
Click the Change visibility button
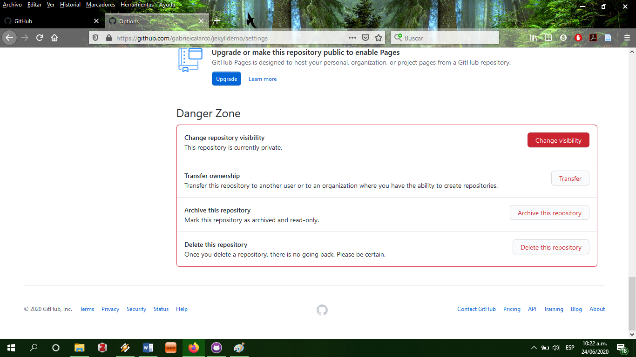pos(558,140)
